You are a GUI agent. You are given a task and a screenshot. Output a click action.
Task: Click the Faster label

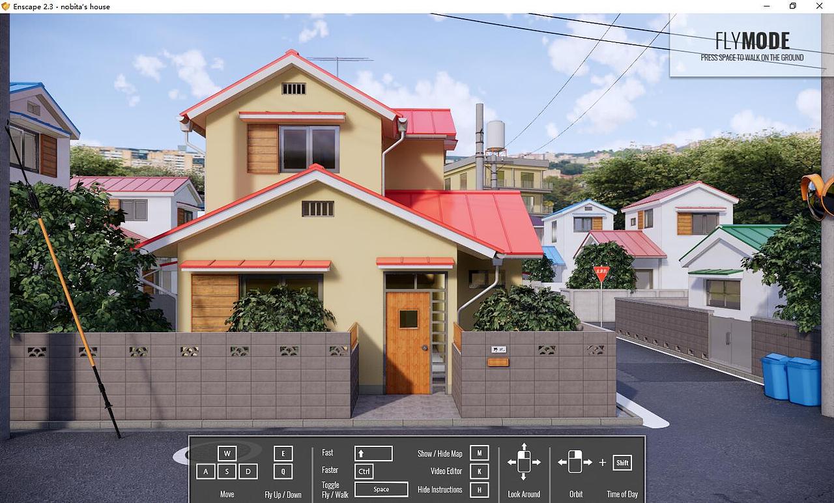coord(330,470)
